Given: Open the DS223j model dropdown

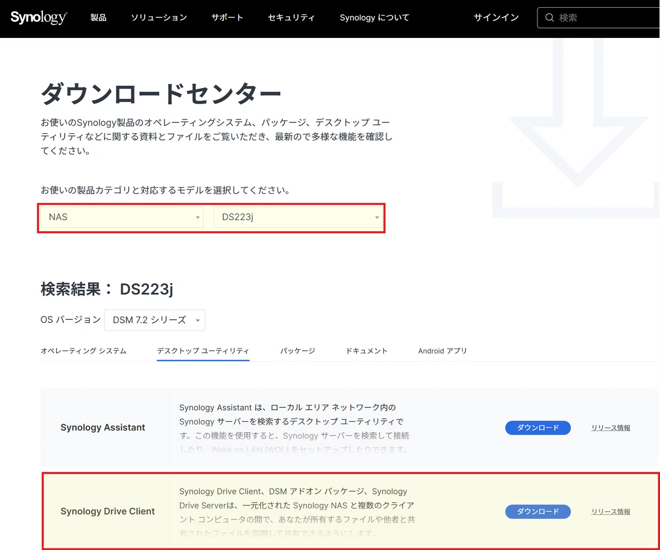Looking at the screenshot, I should 298,217.
